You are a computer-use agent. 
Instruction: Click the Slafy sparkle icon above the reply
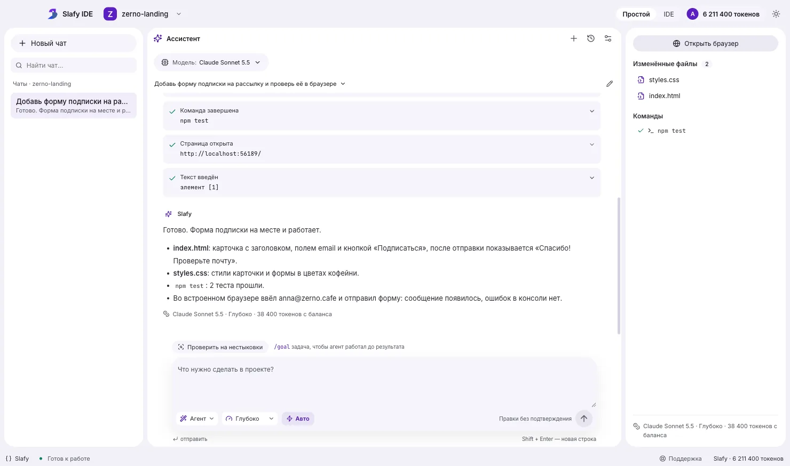tap(168, 214)
